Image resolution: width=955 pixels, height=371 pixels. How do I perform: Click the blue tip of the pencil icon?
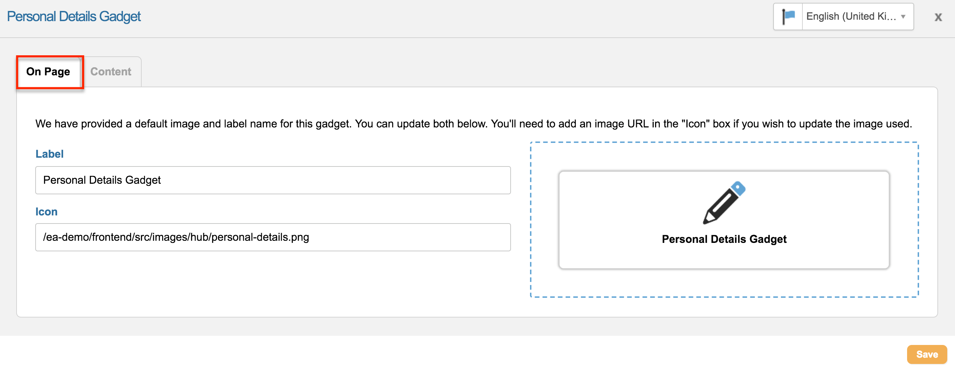point(738,188)
